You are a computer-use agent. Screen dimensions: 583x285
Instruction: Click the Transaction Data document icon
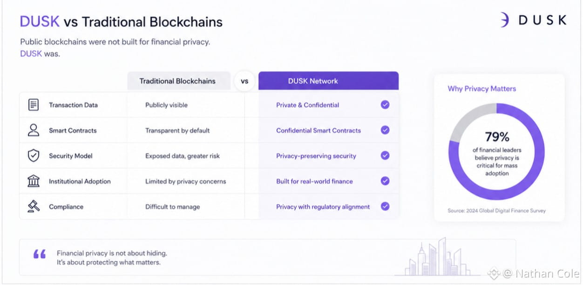[x=34, y=105]
